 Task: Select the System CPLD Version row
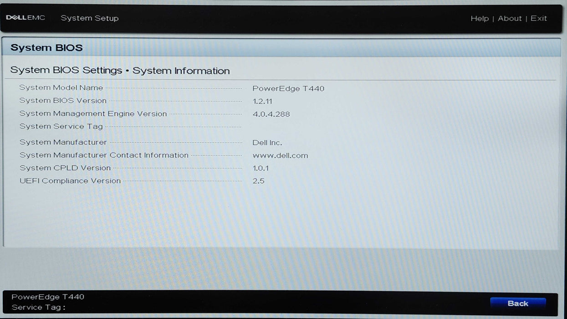click(65, 168)
